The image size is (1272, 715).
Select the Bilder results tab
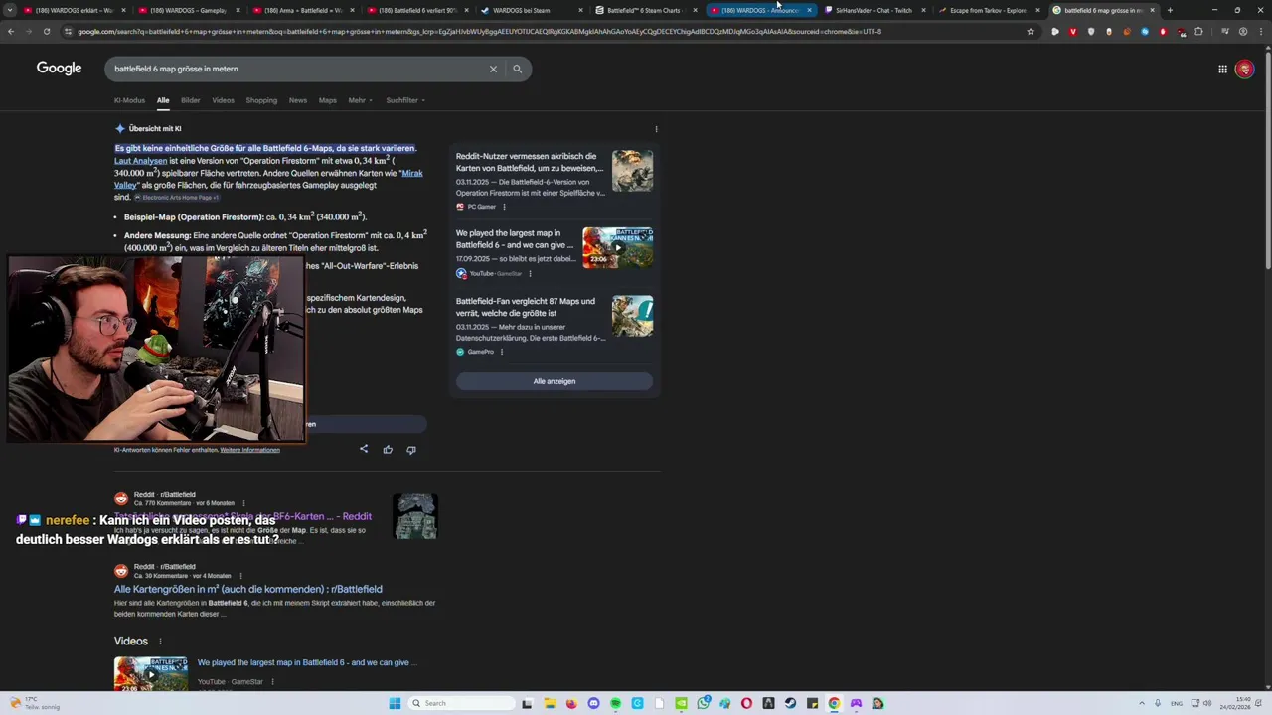(x=190, y=100)
